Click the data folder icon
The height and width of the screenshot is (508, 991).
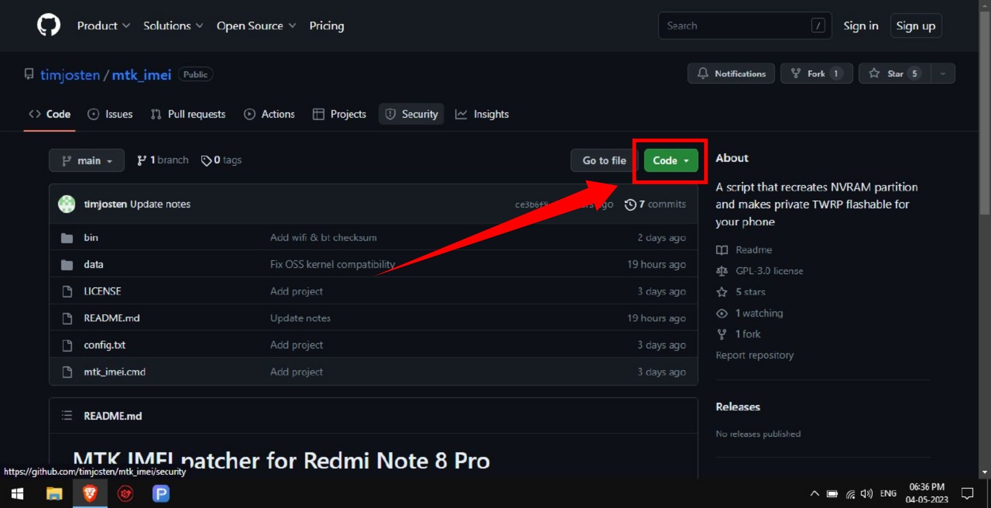pyautogui.click(x=67, y=265)
